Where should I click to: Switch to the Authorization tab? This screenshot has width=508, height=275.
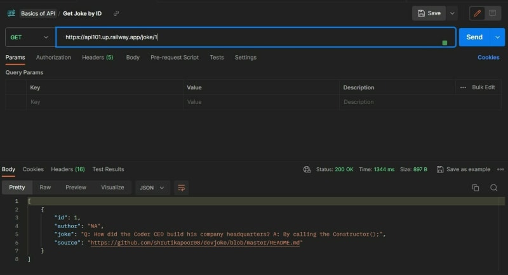click(53, 58)
